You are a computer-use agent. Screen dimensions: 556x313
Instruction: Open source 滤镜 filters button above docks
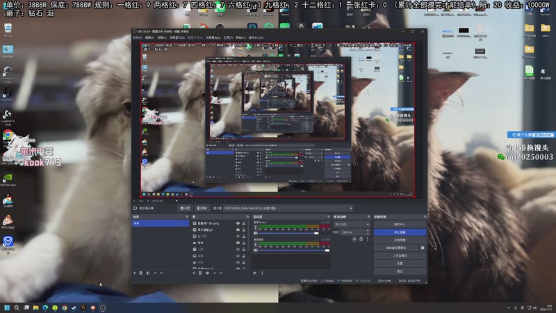click(x=202, y=208)
